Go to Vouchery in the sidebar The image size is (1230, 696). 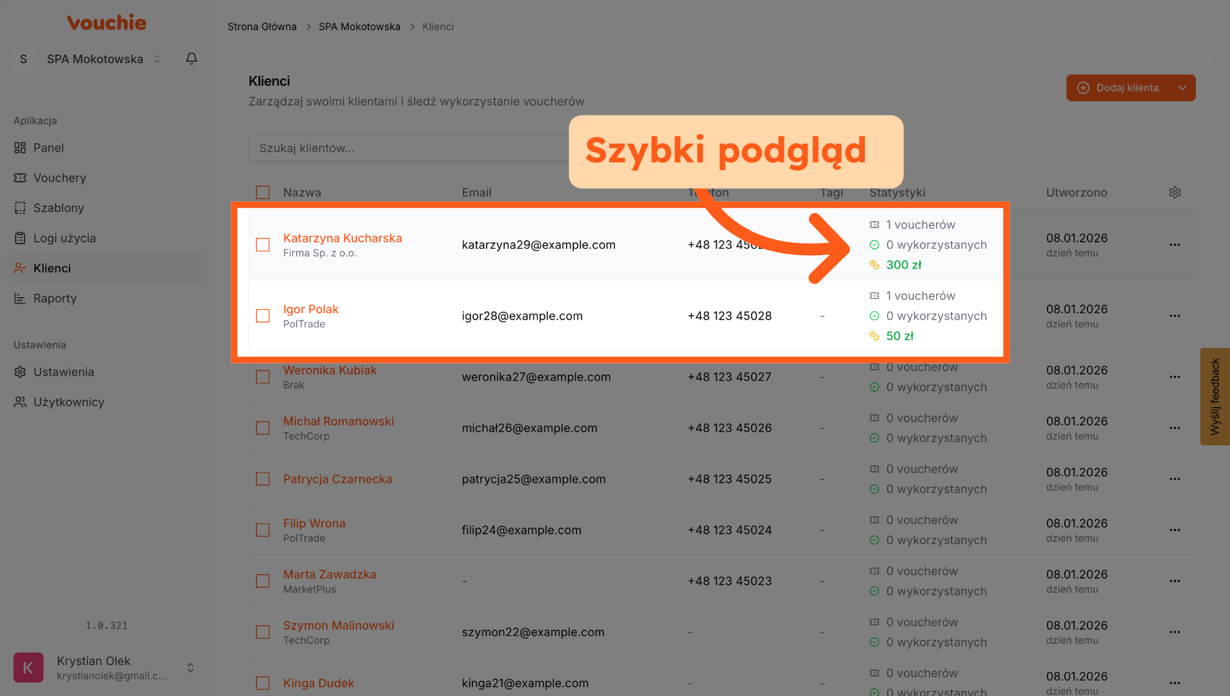coord(59,178)
